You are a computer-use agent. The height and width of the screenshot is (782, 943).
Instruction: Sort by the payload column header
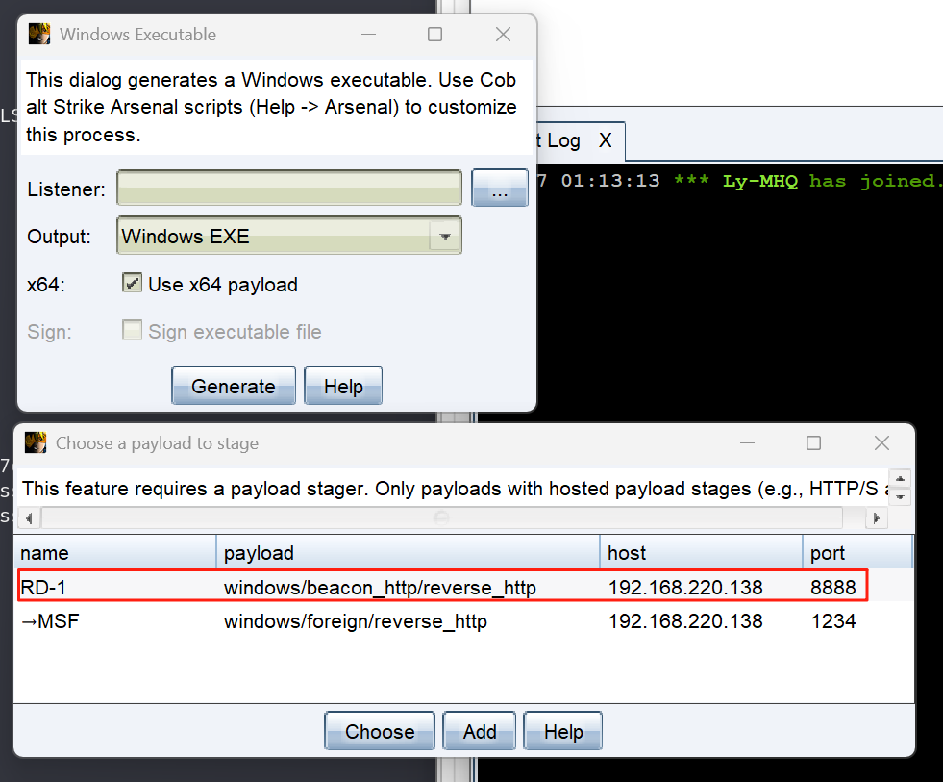pyautogui.click(x=408, y=552)
